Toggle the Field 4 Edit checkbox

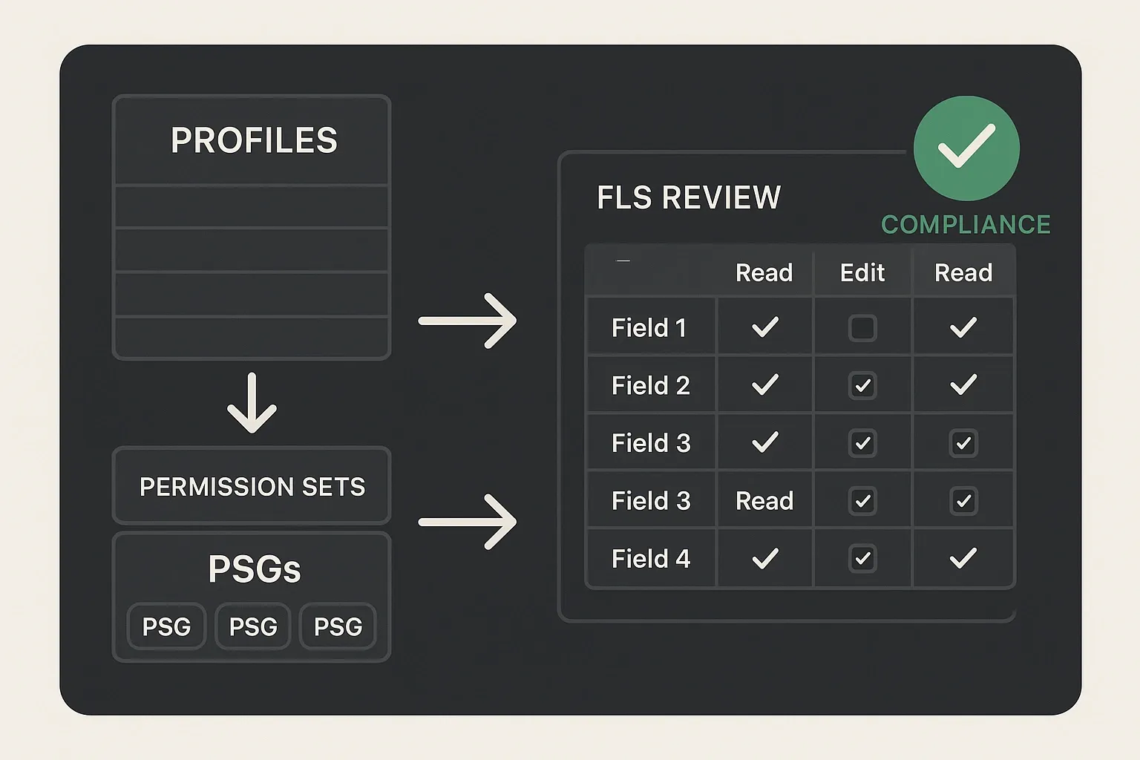point(862,558)
